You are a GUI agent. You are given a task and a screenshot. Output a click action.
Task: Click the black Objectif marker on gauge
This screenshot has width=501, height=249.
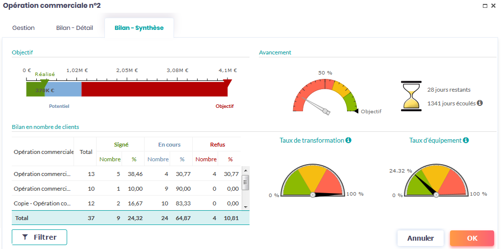[x=356, y=111]
